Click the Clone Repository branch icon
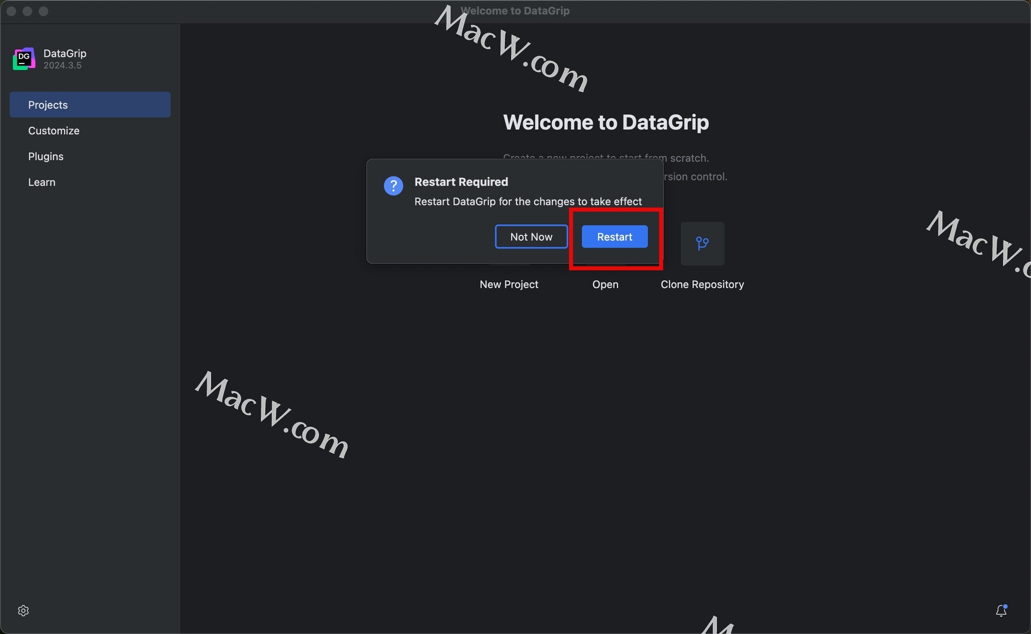Screen dimensions: 1031x634 pyautogui.click(x=702, y=244)
